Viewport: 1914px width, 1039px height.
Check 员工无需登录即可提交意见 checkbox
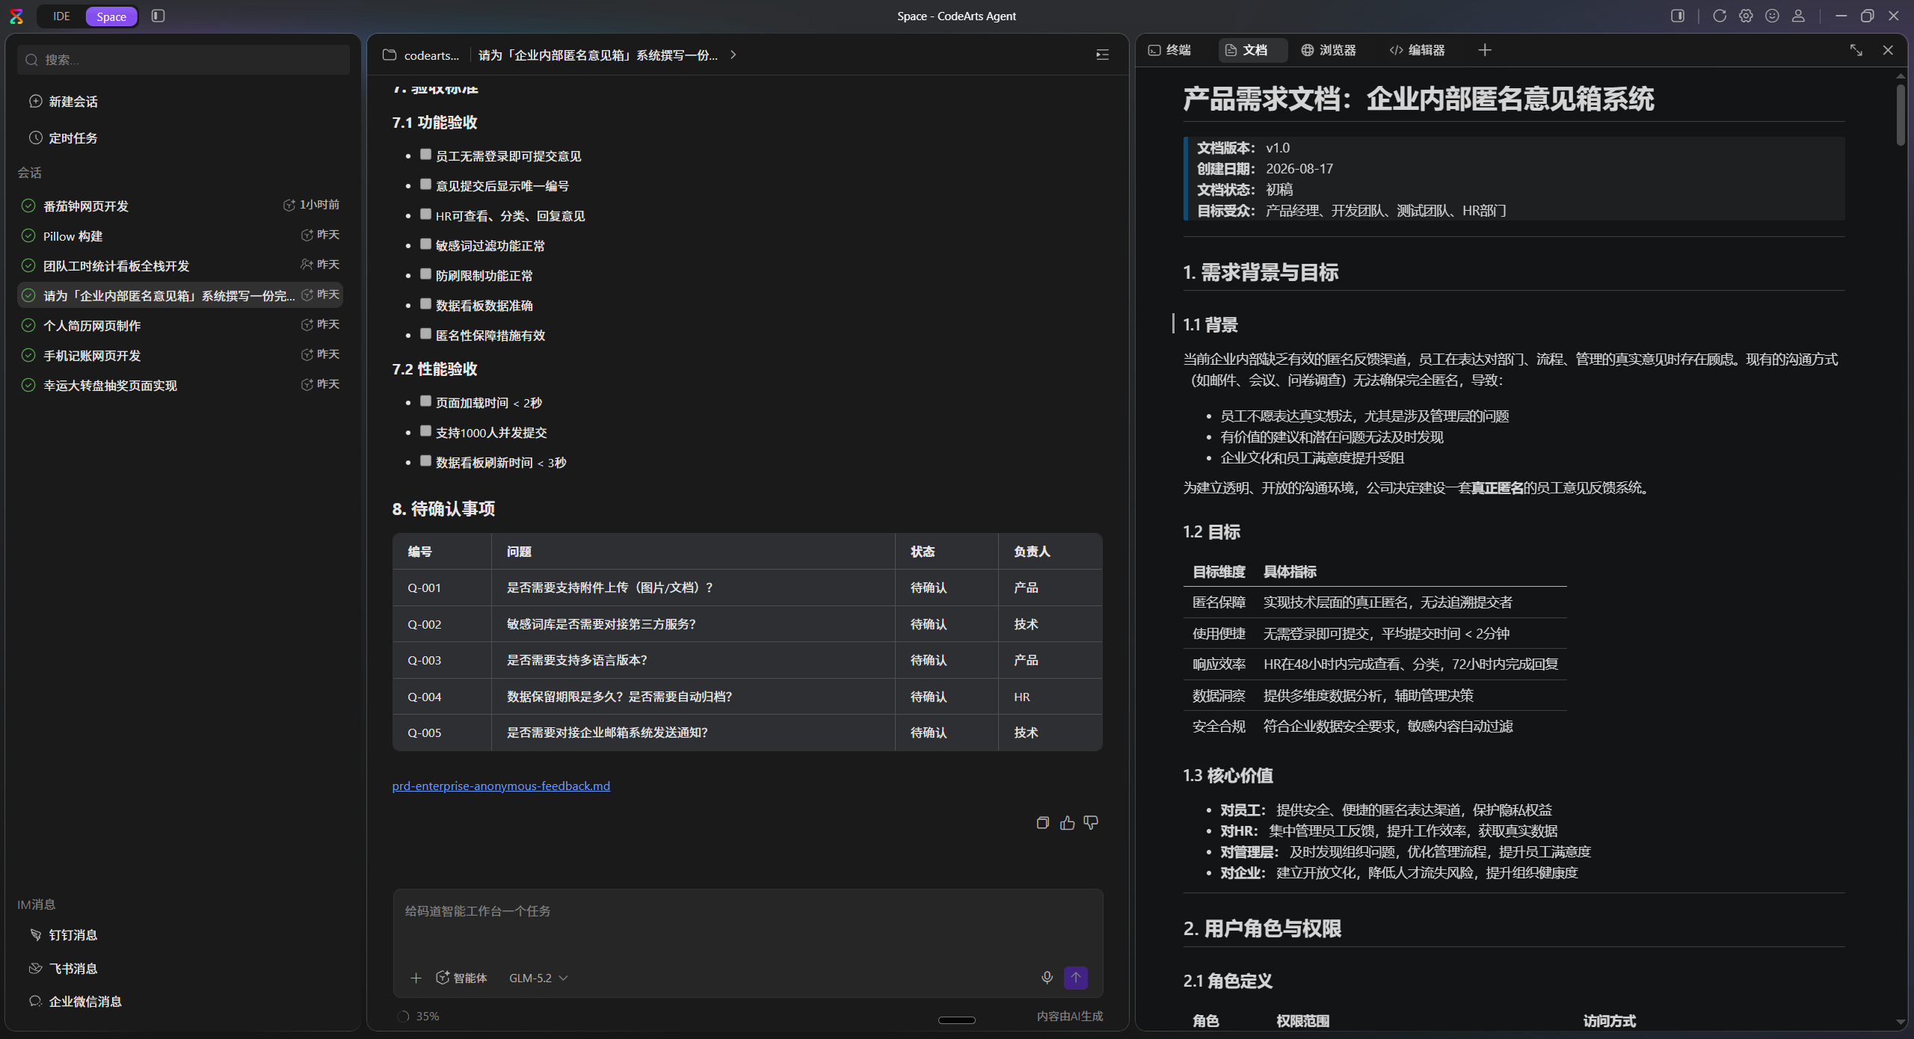tap(425, 155)
